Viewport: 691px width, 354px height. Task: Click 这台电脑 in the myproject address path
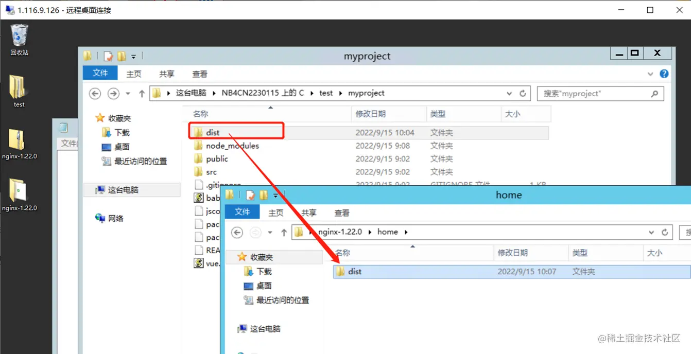coord(191,94)
